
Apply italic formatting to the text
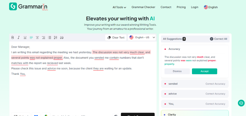click(19, 38)
